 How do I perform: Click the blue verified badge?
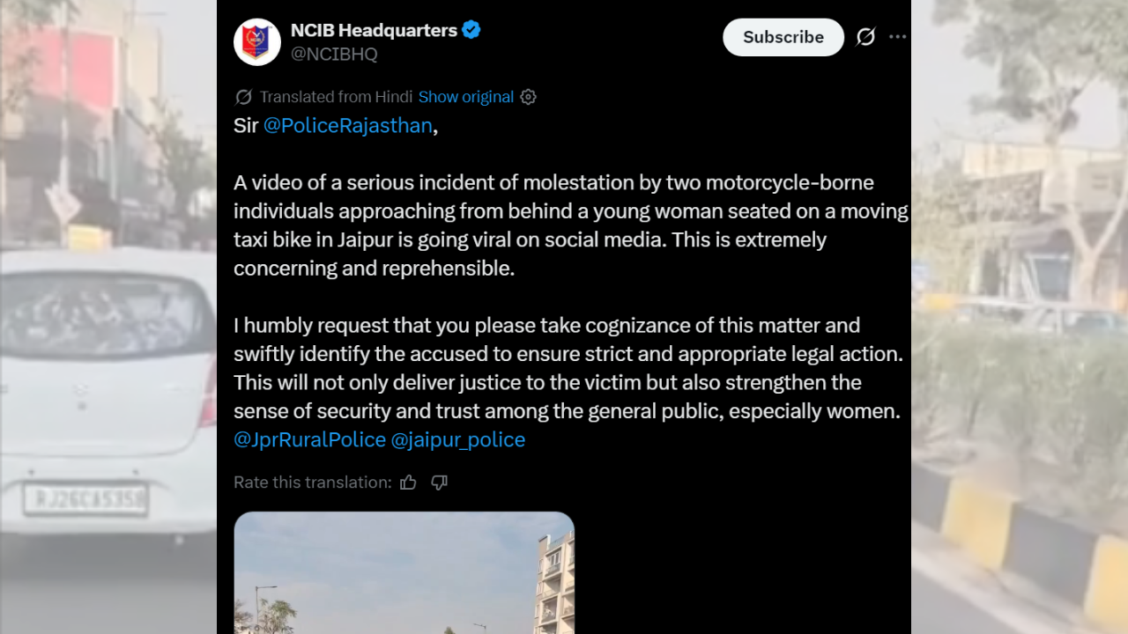tap(471, 30)
